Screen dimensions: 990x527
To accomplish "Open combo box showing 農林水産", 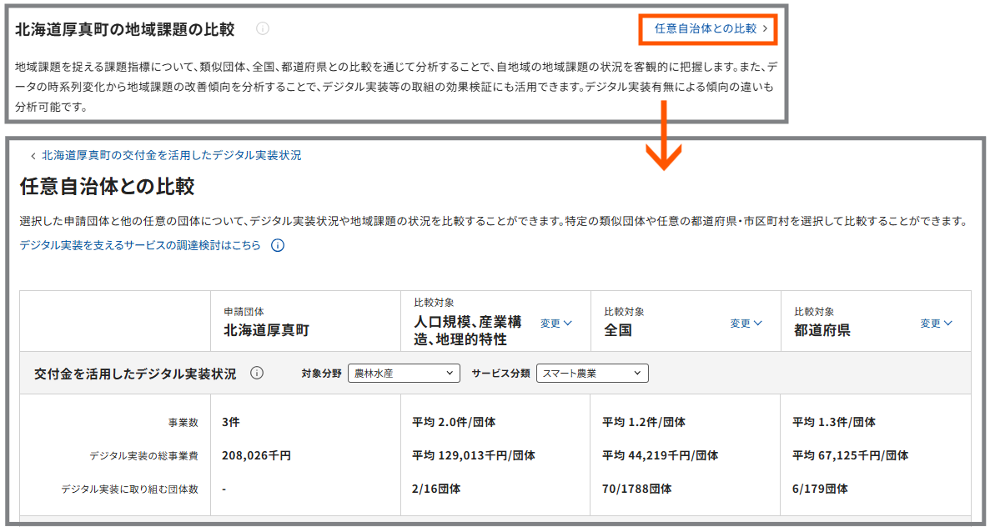I will pyautogui.click(x=403, y=373).
